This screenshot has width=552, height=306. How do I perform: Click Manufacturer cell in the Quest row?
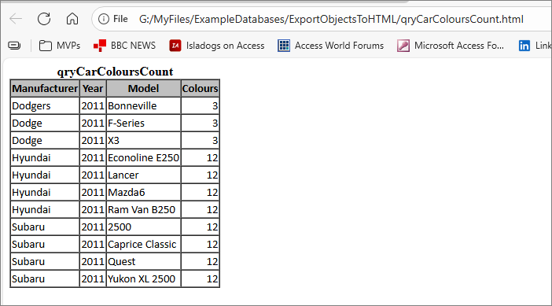(x=45, y=261)
